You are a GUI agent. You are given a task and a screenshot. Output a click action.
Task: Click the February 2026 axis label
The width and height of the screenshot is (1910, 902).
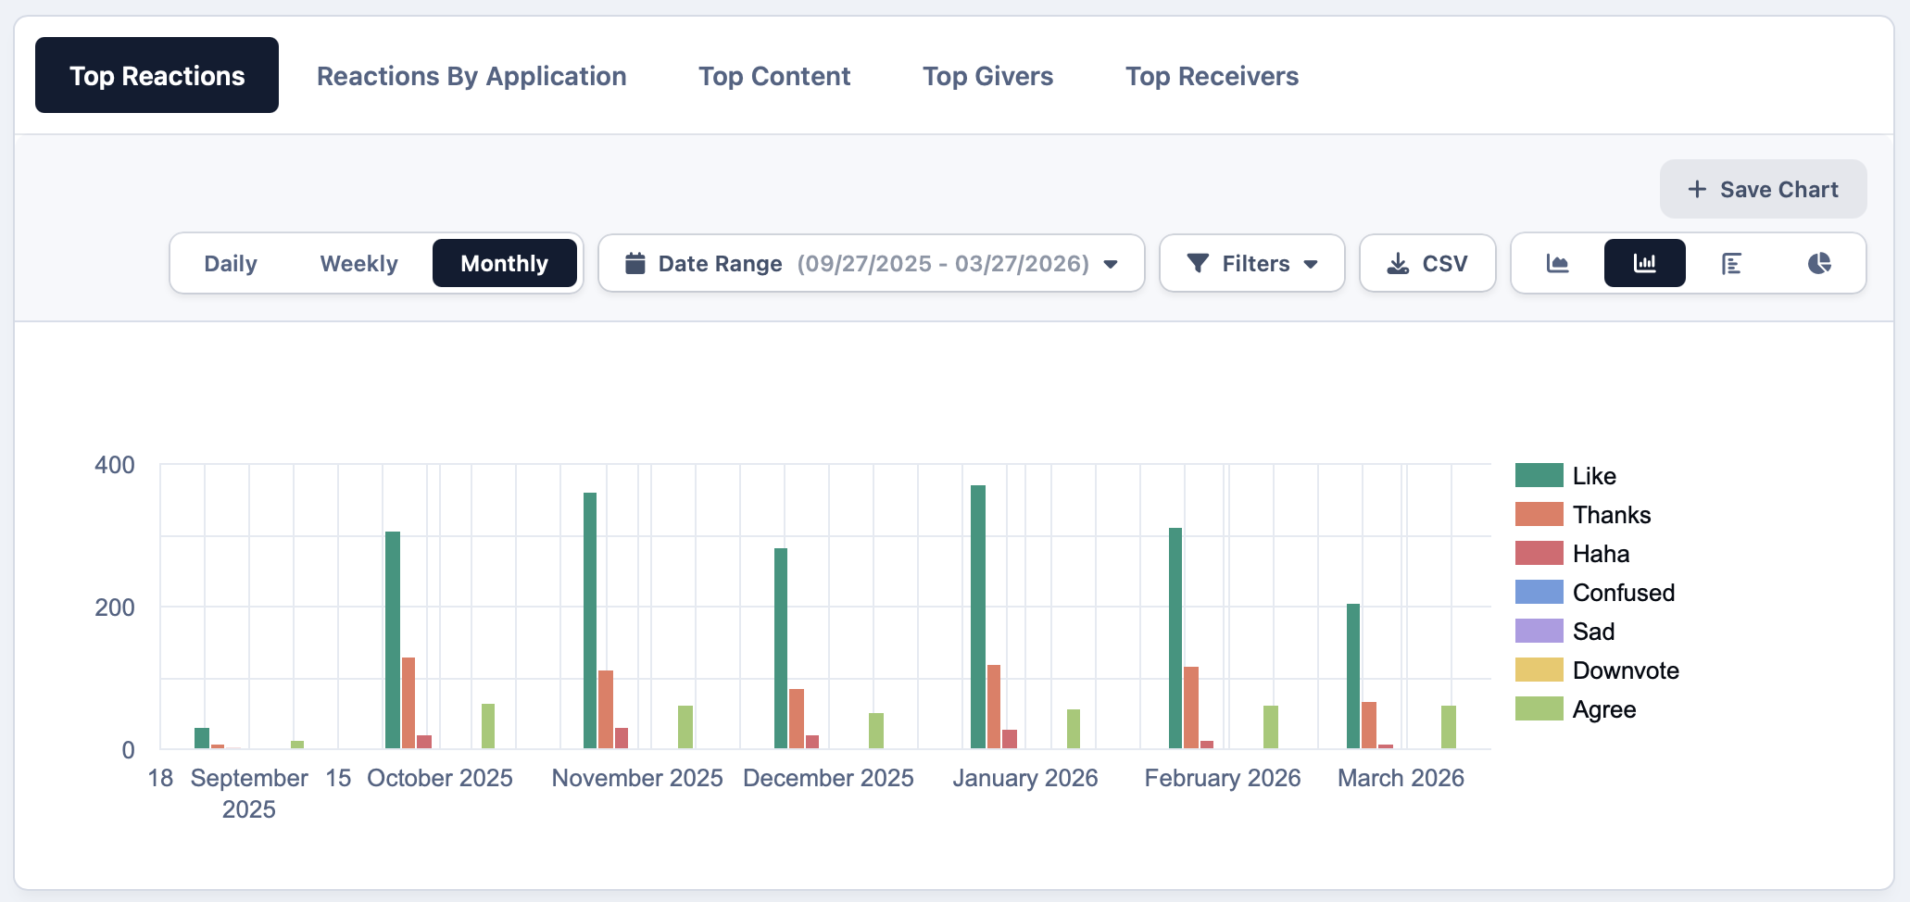coord(1223,778)
